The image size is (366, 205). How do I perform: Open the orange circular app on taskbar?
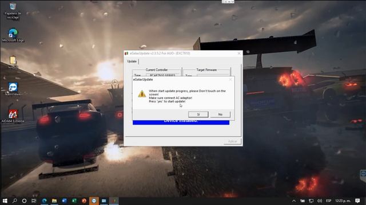[x=84, y=200]
